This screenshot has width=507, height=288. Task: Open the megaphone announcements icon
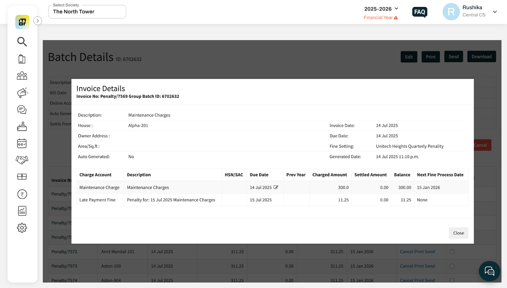click(22, 93)
